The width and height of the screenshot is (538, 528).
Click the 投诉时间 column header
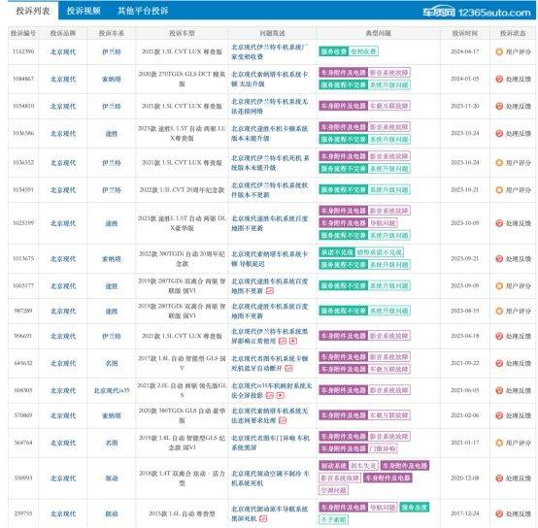(x=465, y=33)
